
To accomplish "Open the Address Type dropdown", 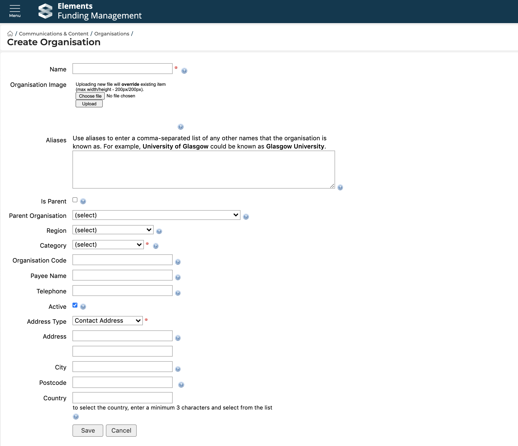I will coord(107,321).
